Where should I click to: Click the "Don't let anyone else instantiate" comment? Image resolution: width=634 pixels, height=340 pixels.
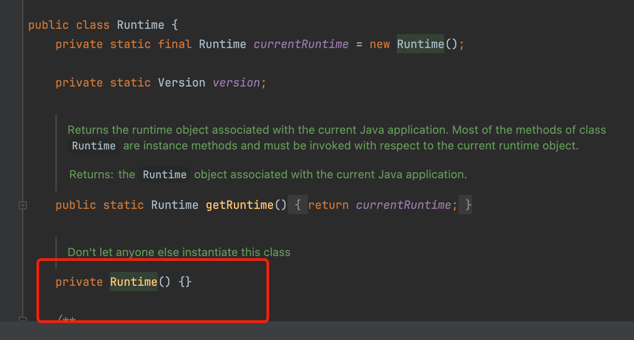pyautogui.click(x=179, y=252)
